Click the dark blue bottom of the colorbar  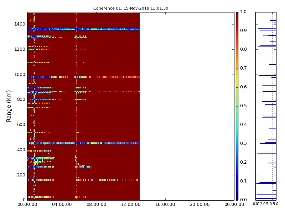click(237, 197)
